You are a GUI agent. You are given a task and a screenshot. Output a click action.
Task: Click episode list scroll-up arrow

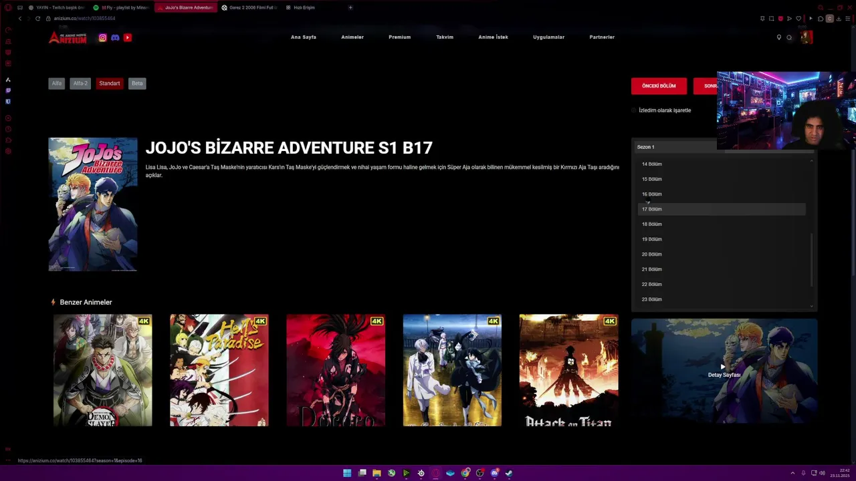click(812, 160)
